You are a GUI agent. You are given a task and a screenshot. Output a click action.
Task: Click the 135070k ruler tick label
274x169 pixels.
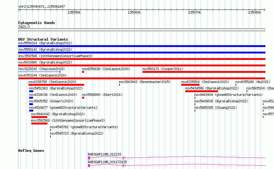(x=195, y=13)
